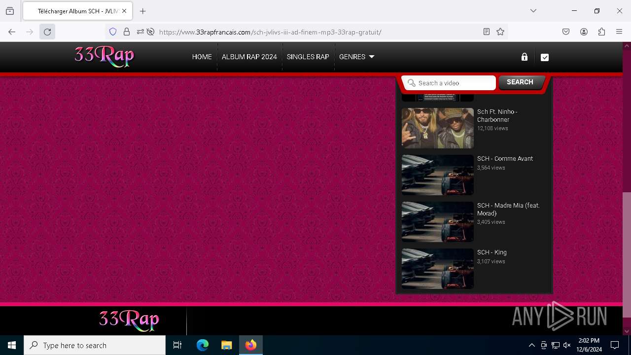Click the page vertical scrollbar thumb
Screen dimensions: 631x355
click(x=627, y=254)
